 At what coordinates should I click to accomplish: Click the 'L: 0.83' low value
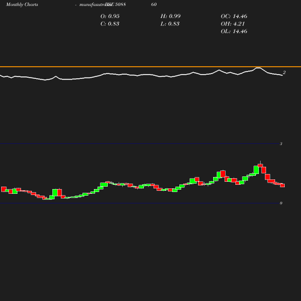[x=170, y=24]
